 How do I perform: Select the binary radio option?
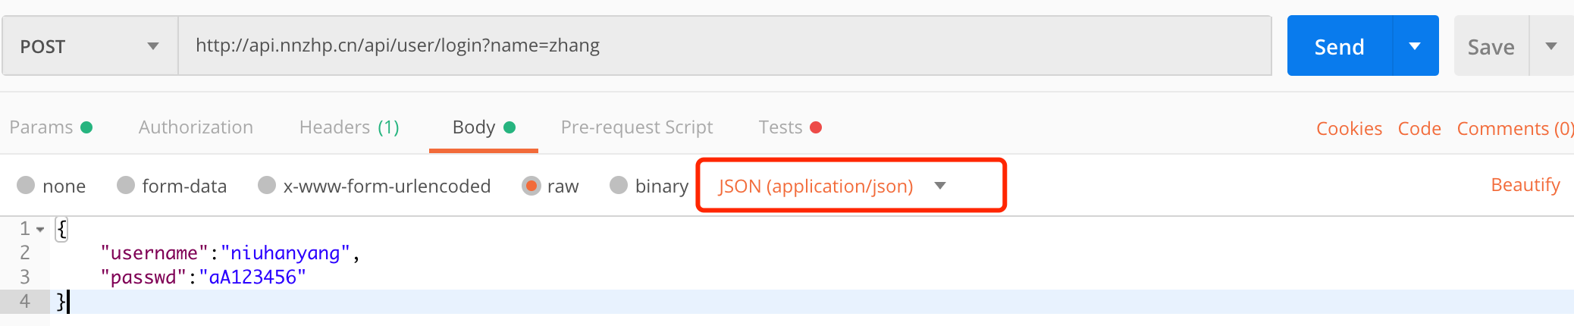[619, 186]
